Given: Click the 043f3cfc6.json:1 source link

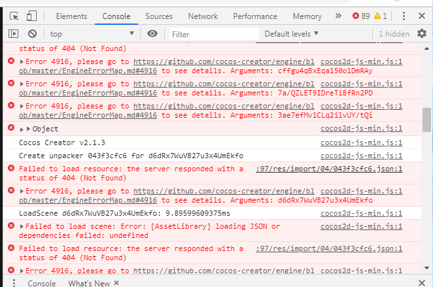Looking at the screenshot, I should coord(329,169).
